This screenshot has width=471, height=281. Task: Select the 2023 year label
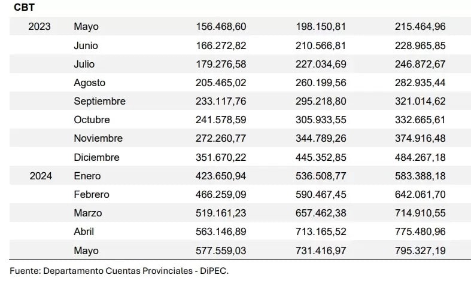tap(39, 26)
